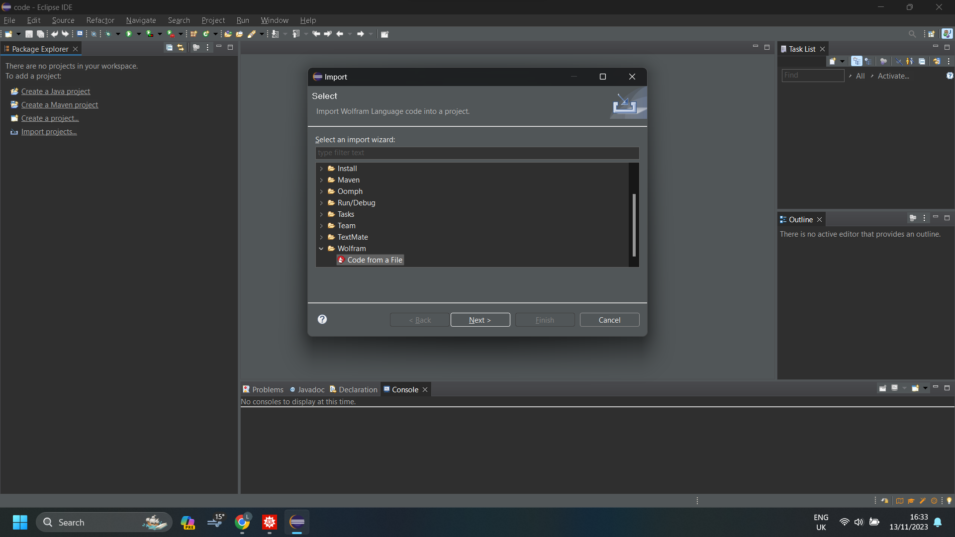Click the Create a Java project link
955x537 pixels.
(x=56, y=91)
